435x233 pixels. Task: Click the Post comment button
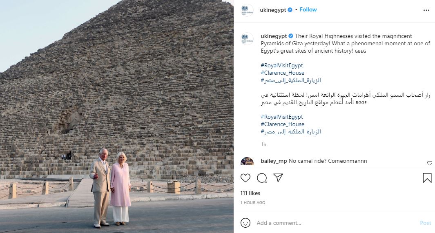(x=425, y=223)
